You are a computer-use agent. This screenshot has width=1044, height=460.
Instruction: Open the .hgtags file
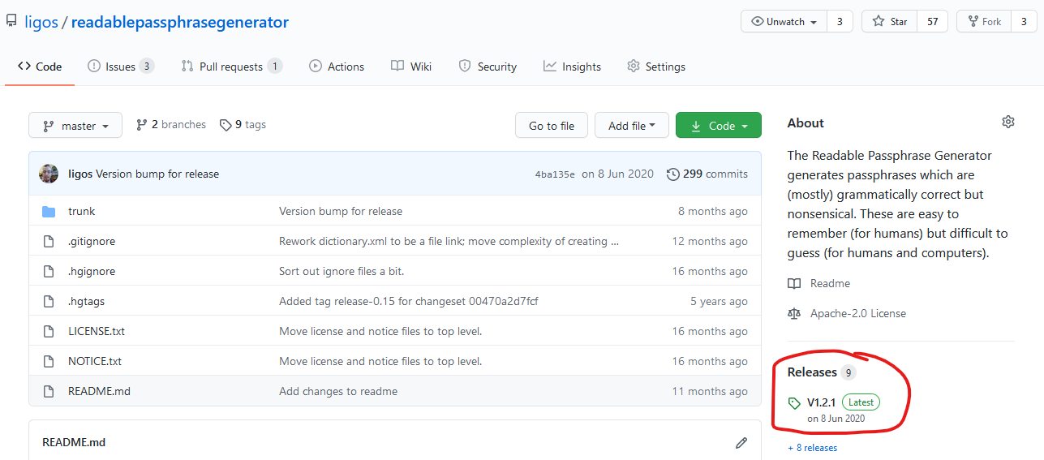click(86, 301)
